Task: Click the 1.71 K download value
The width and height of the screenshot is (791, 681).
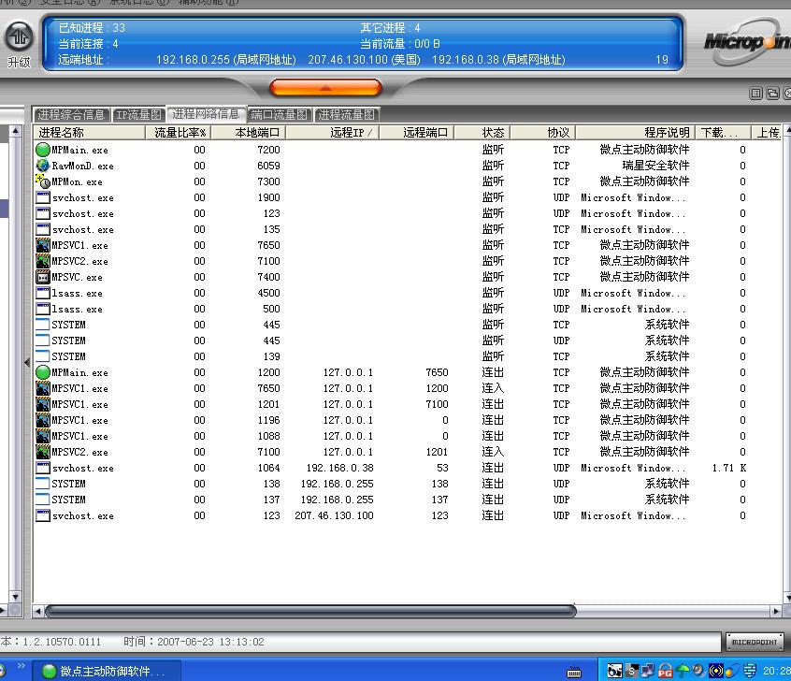Action: pyautogui.click(x=729, y=468)
